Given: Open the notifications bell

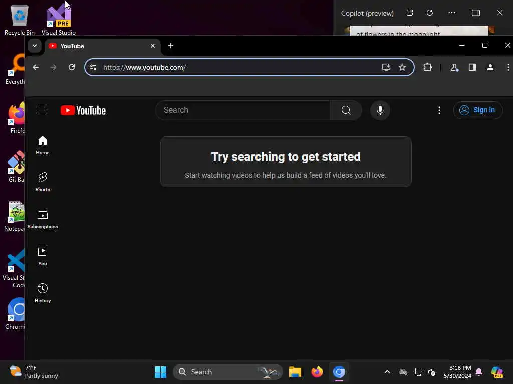Looking at the screenshot, I should (x=479, y=372).
